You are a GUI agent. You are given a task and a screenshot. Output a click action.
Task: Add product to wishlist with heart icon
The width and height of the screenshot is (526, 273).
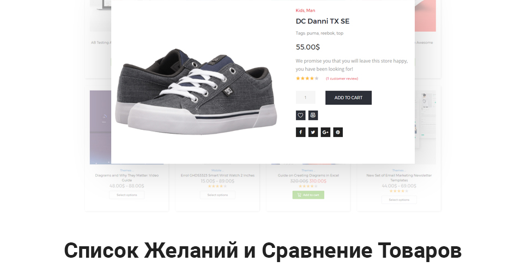pyautogui.click(x=300, y=115)
